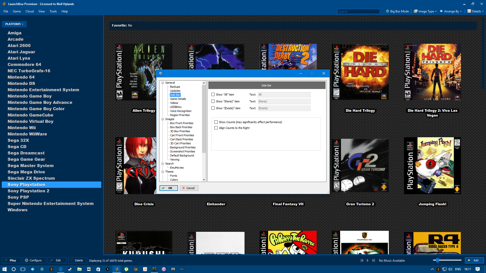Open Windows Start menu
This screenshot has width=486, height=273.
(x=4, y=269)
